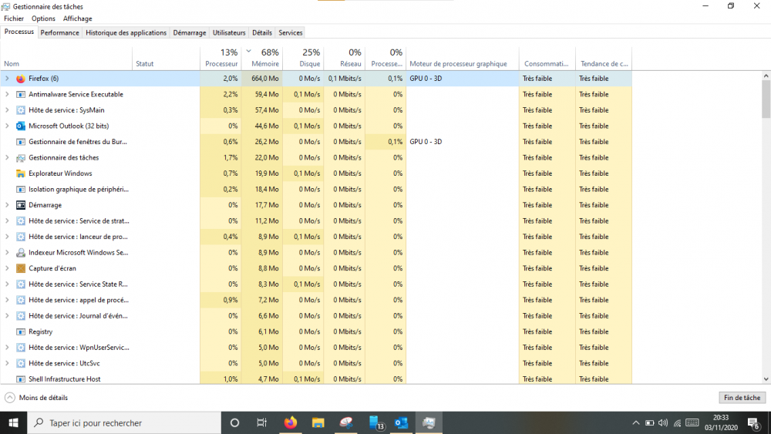
Task: Click the Firefox icon in process list
Action: click(x=21, y=79)
